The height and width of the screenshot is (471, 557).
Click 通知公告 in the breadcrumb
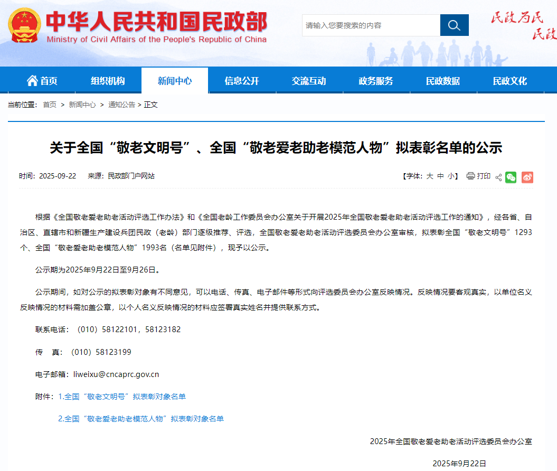121,105
